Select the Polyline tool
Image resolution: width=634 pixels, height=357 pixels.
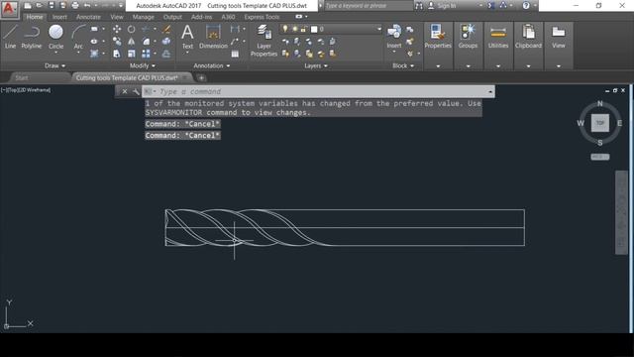coord(32,37)
